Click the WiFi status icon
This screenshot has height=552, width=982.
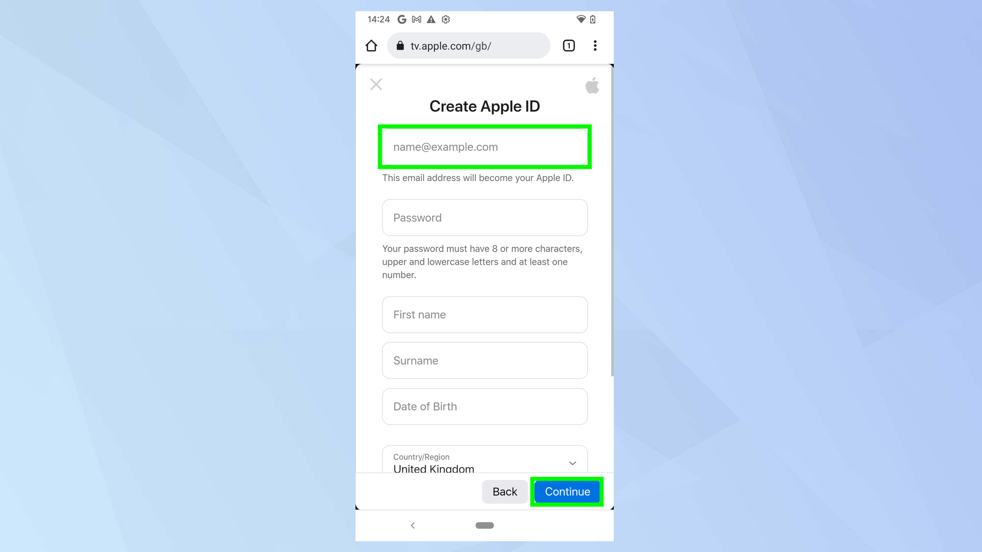[x=581, y=19]
